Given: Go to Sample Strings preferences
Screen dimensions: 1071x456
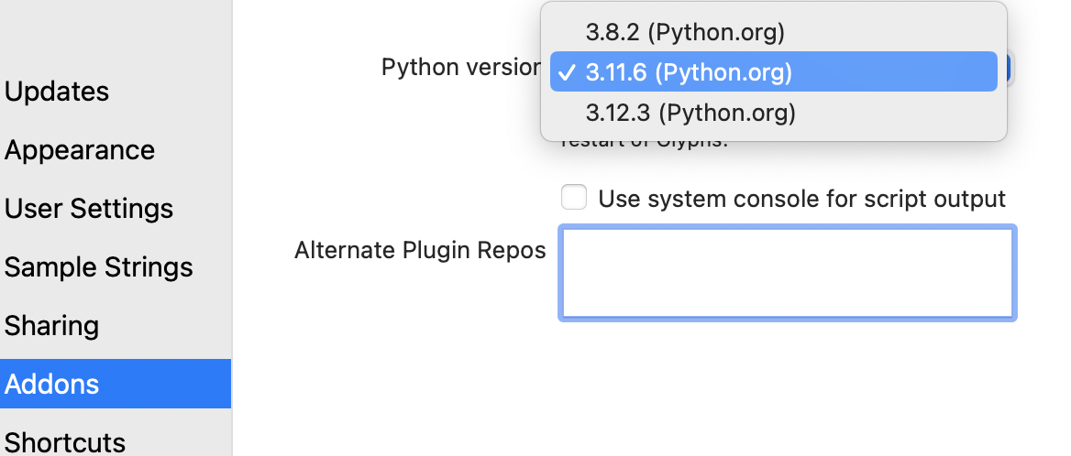Looking at the screenshot, I should coord(98,267).
